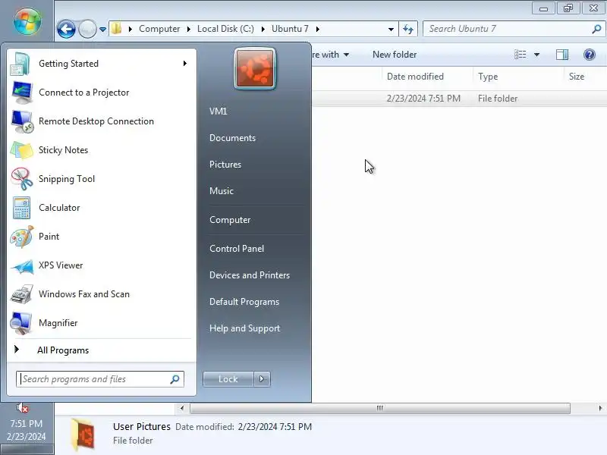
Task: Click the Local Disk (C:) breadcrumb
Action: [x=225, y=29]
